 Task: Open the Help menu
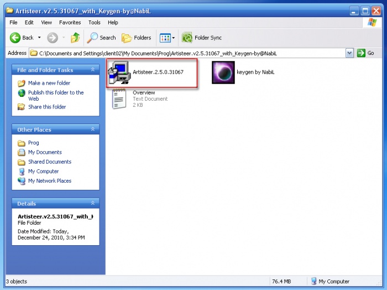click(x=113, y=23)
